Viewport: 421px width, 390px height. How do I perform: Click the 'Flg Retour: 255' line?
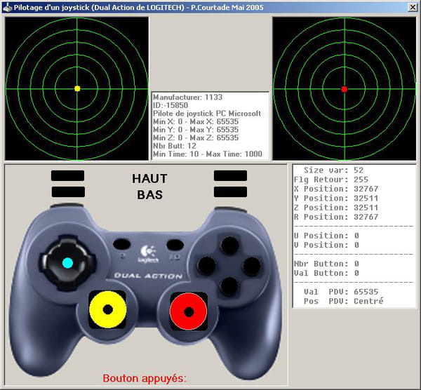pos(331,180)
